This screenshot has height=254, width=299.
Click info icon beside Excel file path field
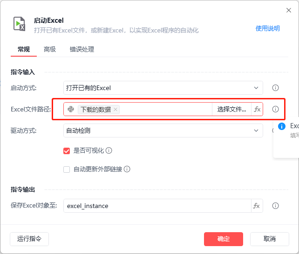(x=275, y=110)
